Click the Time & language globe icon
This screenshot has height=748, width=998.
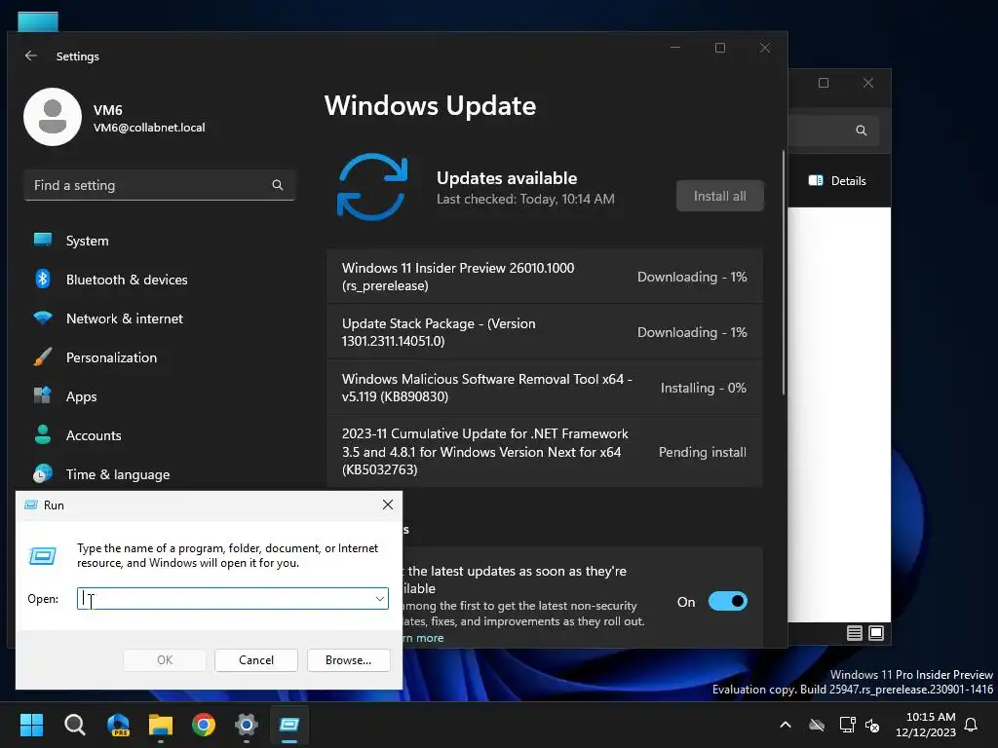[43, 473]
